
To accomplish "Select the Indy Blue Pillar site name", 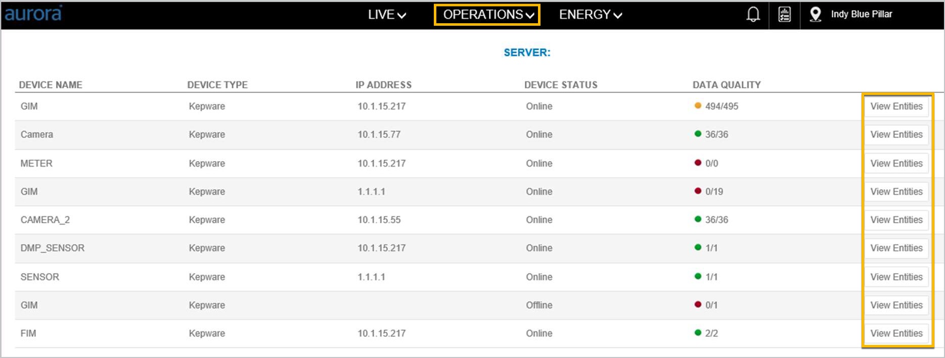I will (x=861, y=14).
